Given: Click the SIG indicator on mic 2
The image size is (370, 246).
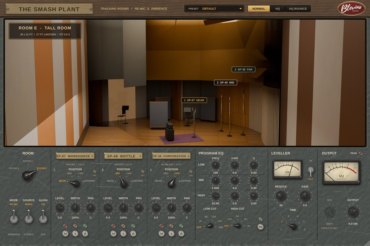Looking at the screenshot, I should pyautogui.click(x=142, y=171).
